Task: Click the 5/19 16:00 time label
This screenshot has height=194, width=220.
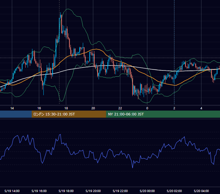Action: pyautogui.click(x=39, y=191)
